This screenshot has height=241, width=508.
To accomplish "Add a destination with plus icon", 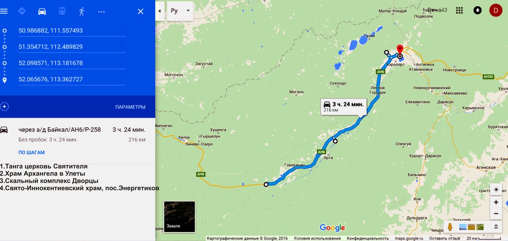I will click(x=5, y=106).
